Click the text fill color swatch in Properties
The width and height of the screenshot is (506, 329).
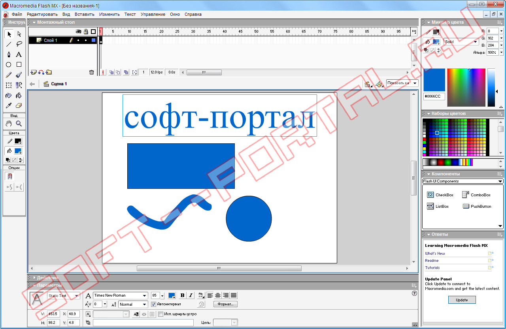click(172, 295)
